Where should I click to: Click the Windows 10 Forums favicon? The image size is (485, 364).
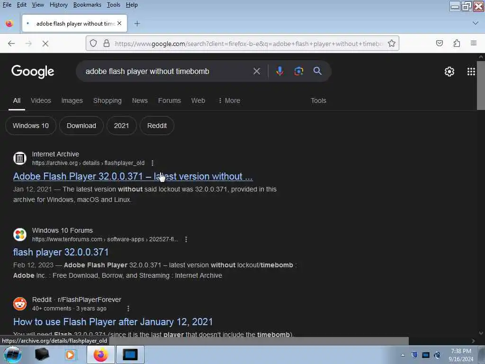tap(20, 234)
